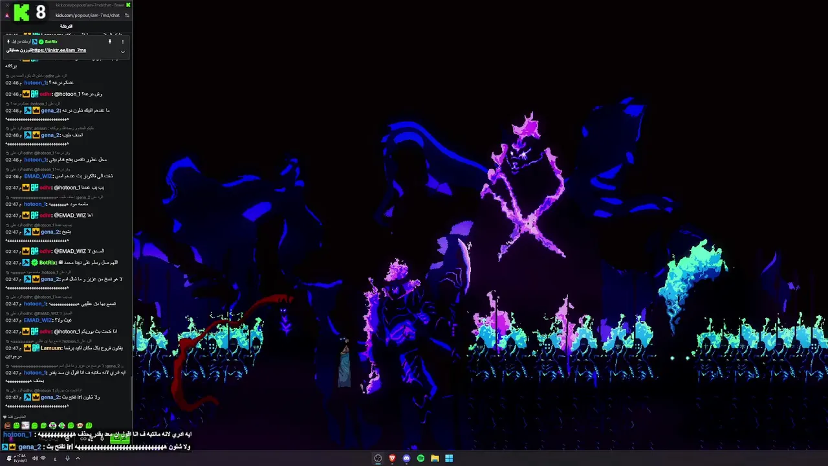Open Discord from the taskbar

click(406, 458)
